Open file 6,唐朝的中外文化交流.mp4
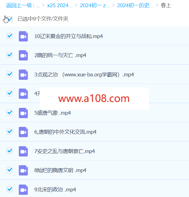 (x=65, y=132)
